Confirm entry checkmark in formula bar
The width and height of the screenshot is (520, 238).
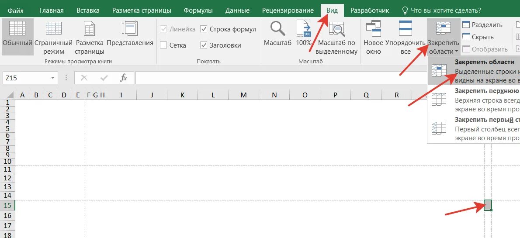click(x=104, y=78)
